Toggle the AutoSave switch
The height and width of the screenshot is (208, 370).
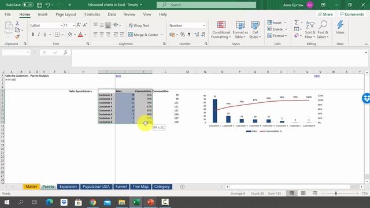28,5
